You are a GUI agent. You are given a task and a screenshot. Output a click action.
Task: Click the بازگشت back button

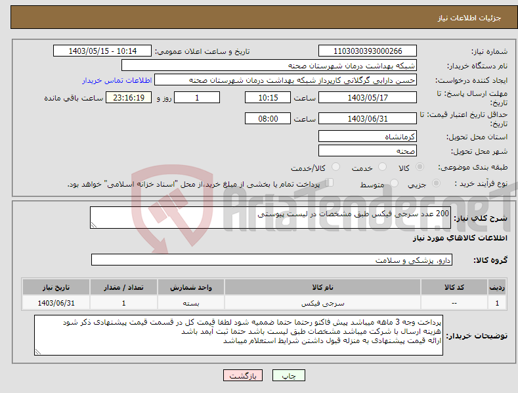[x=243, y=375]
